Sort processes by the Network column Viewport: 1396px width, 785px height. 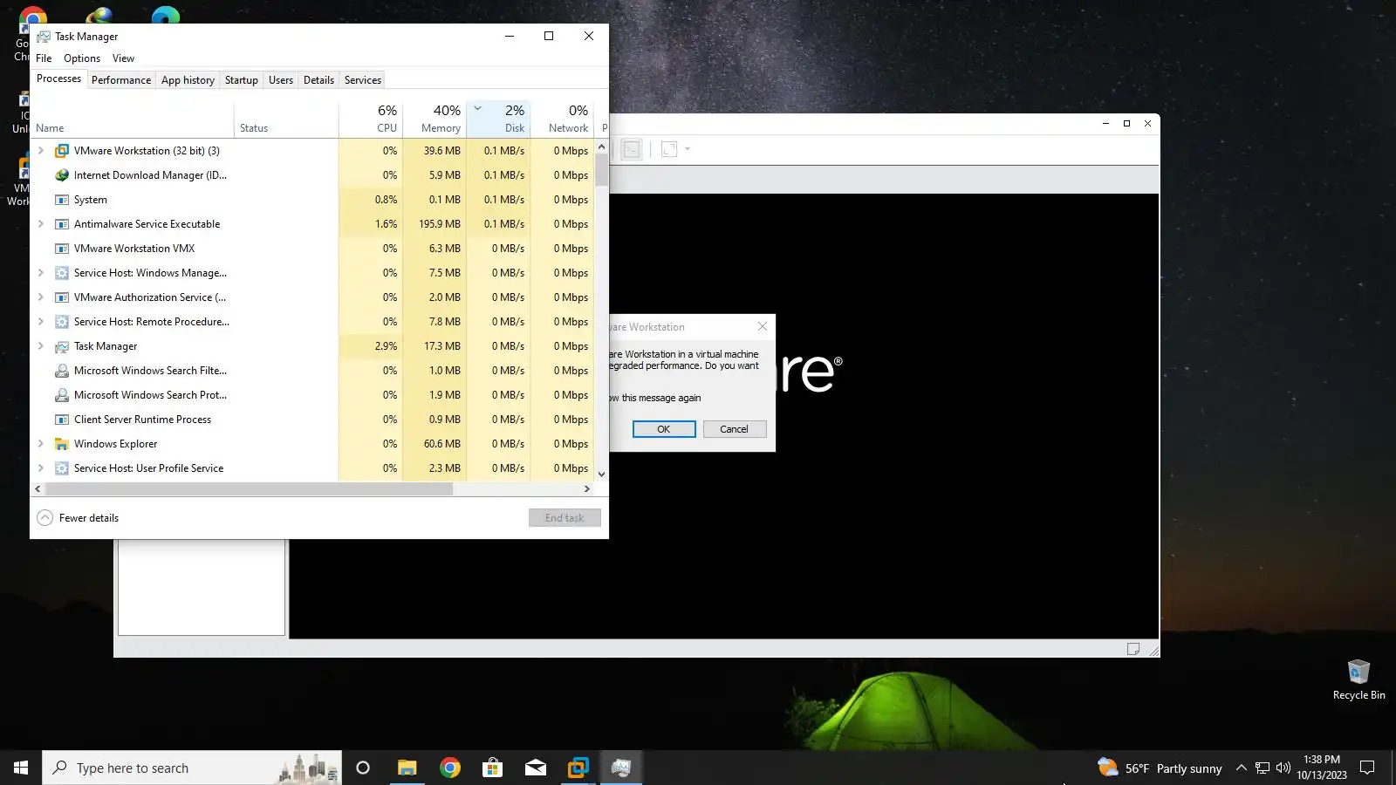(563, 119)
